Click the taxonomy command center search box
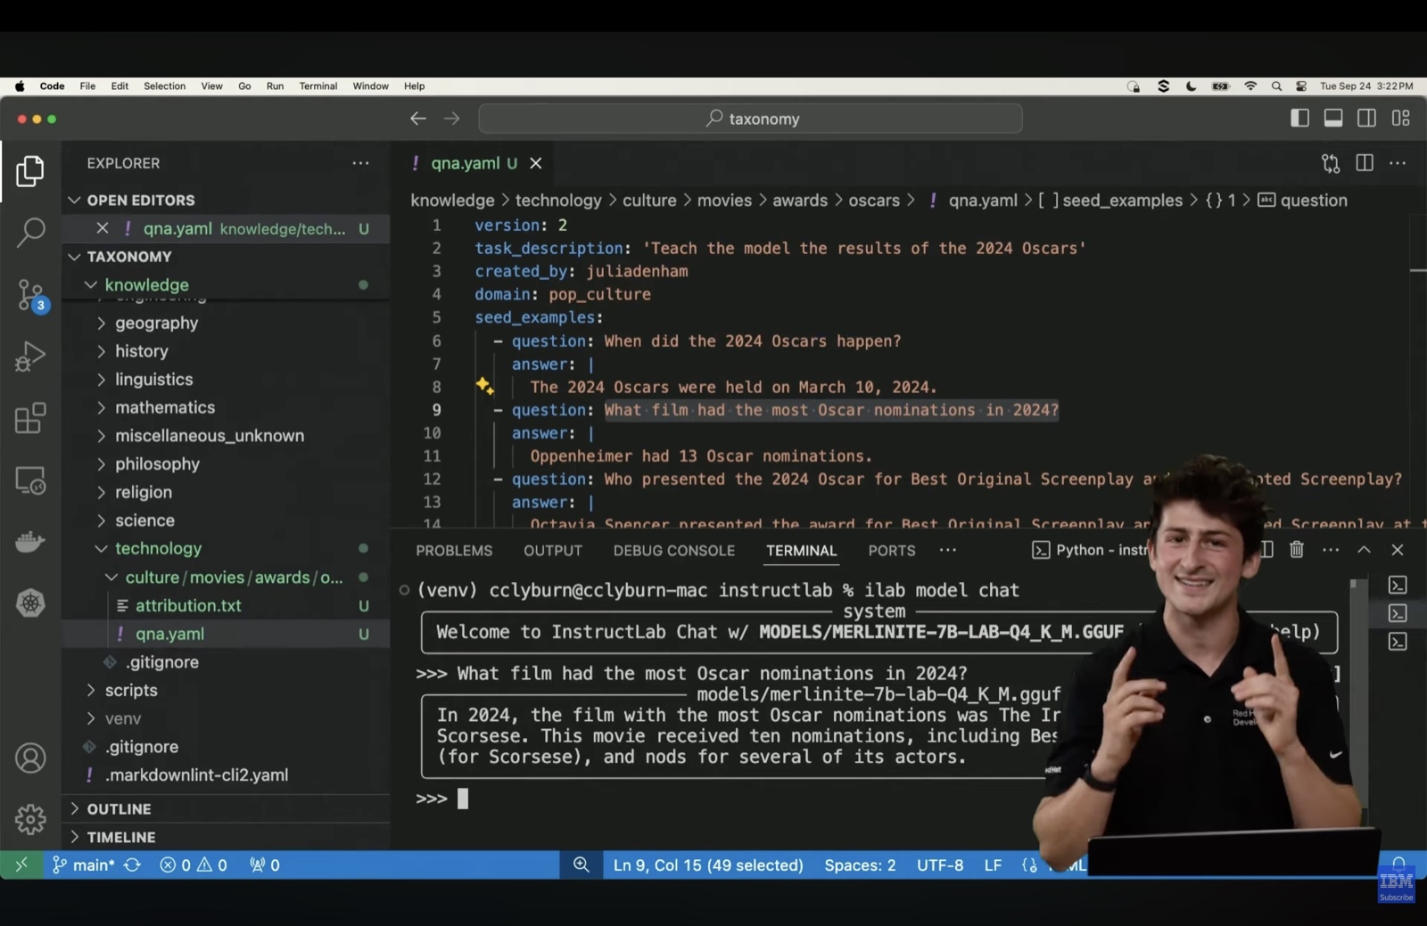This screenshot has width=1427, height=926. coord(750,119)
